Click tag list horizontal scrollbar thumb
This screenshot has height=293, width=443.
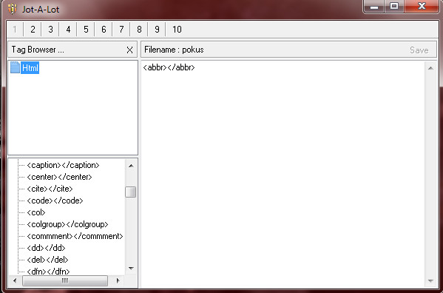point(65,280)
